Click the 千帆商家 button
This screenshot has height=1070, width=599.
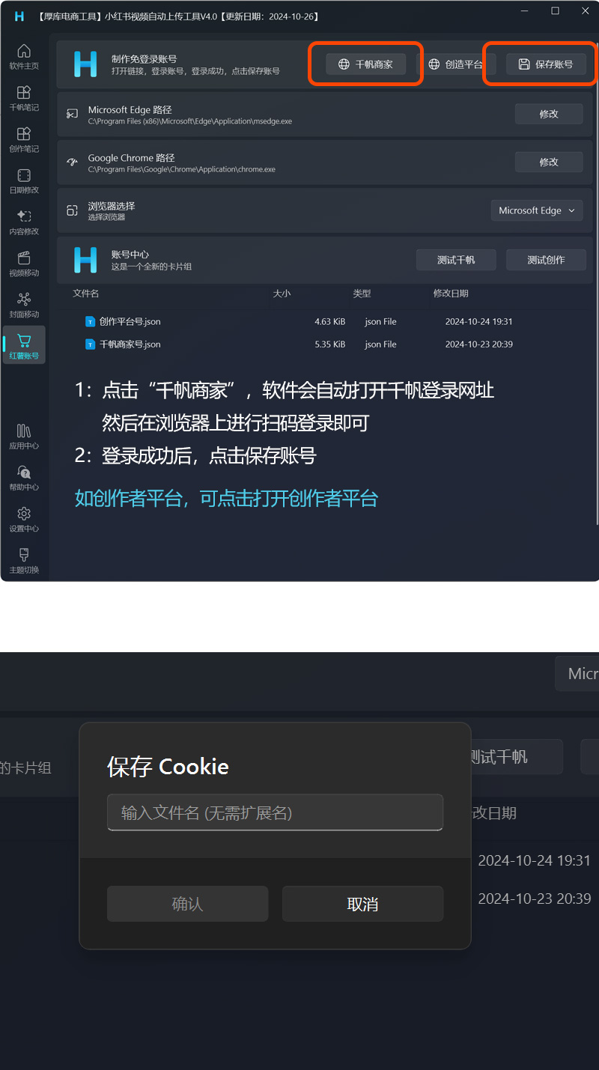(365, 64)
